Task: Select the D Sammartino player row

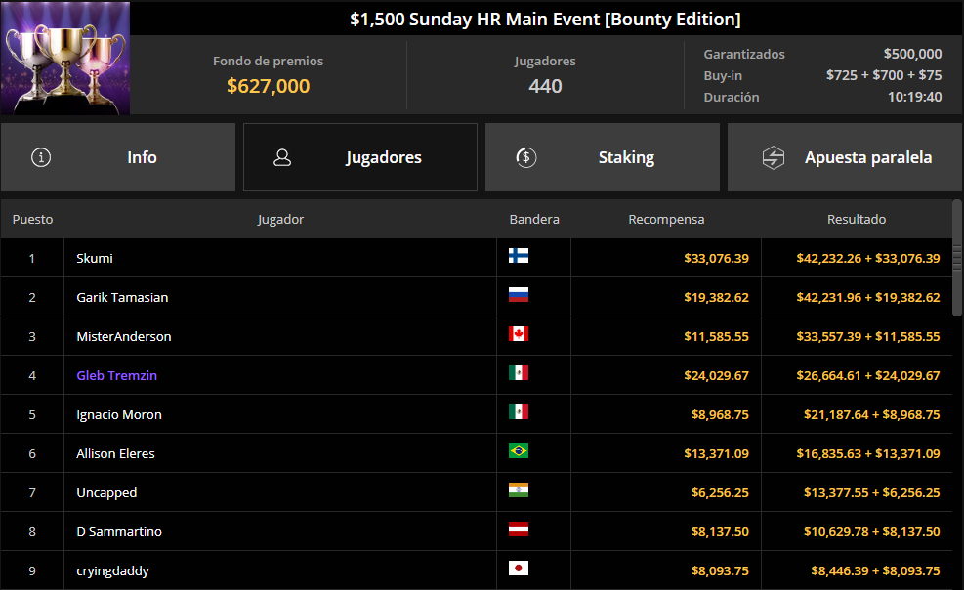Action: (477, 531)
